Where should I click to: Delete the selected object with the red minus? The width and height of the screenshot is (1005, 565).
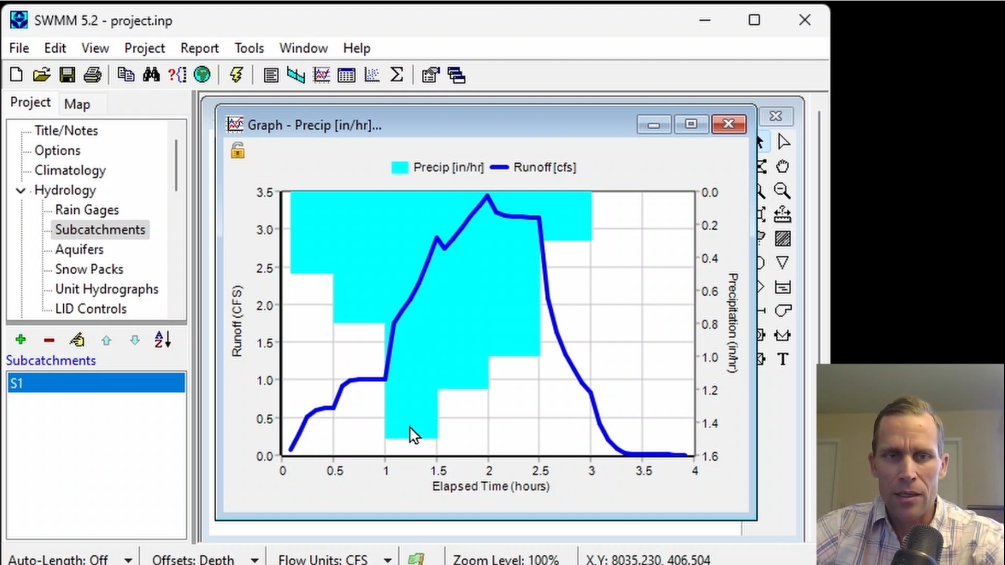(x=49, y=340)
